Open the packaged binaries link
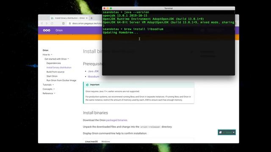Viewport: 271px width, 152px height. click(117, 120)
